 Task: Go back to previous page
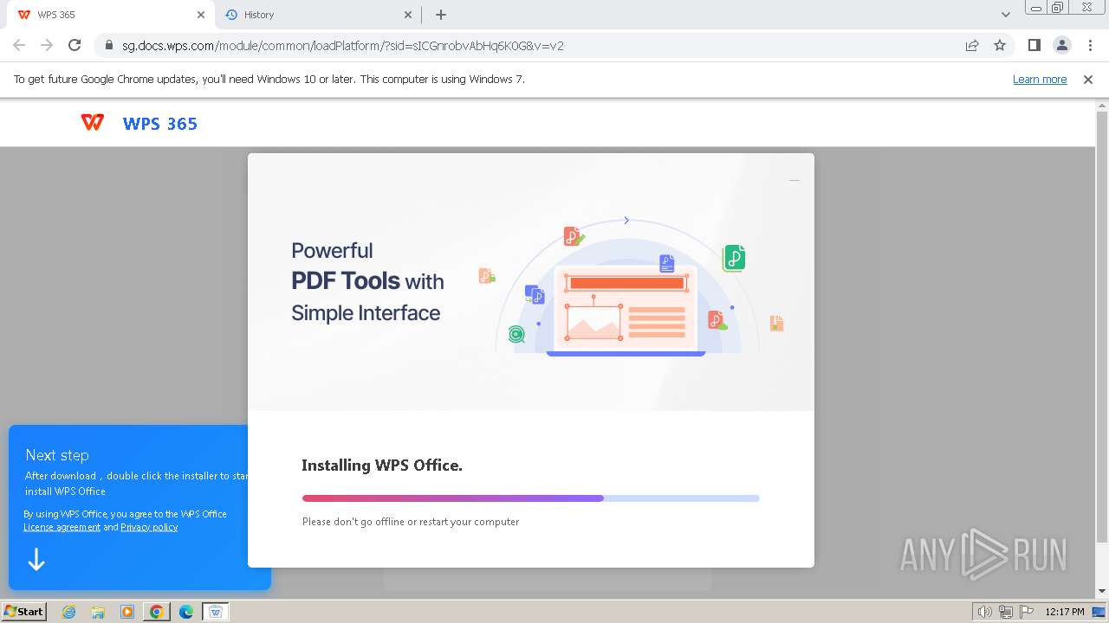19,45
